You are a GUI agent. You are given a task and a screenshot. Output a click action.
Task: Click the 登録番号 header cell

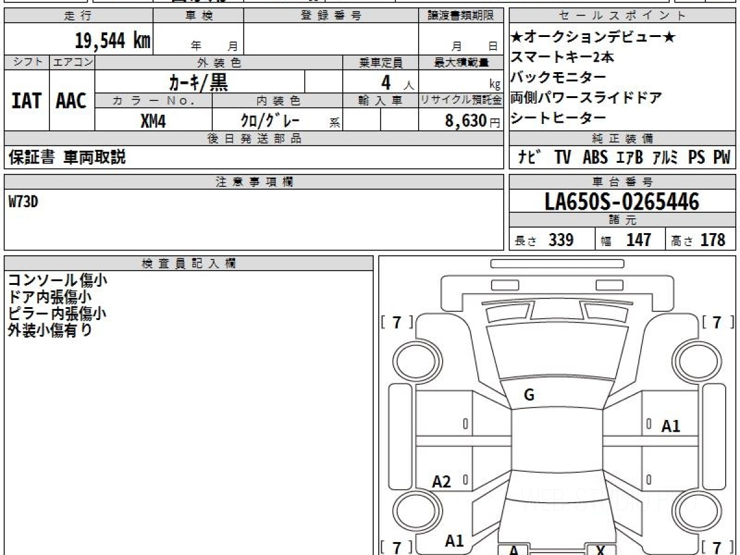[331, 16]
